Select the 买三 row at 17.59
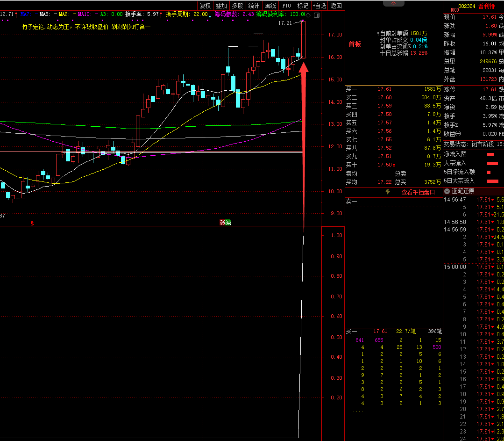The height and width of the screenshot is (441, 504). click(x=393, y=106)
